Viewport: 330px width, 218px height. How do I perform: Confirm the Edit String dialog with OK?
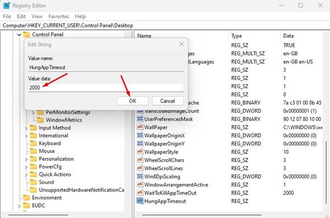coord(133,101)
